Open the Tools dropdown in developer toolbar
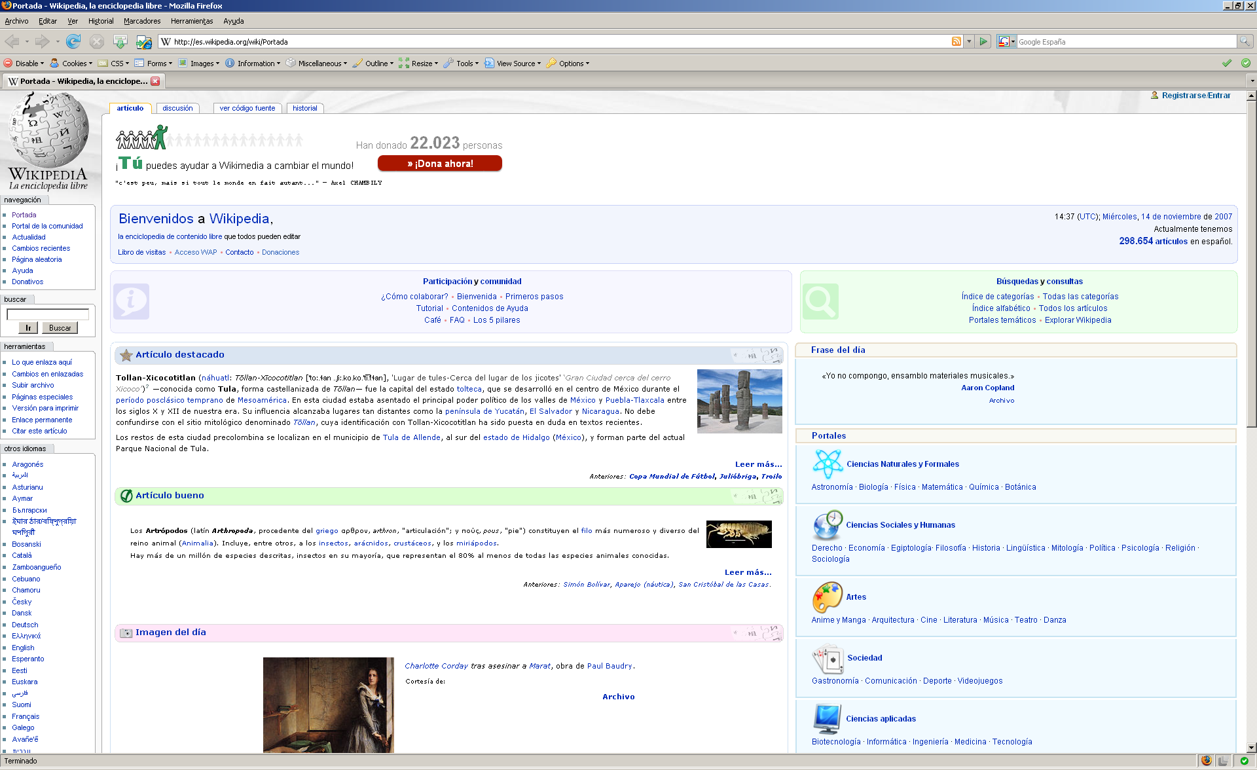 tap(462, 64)
